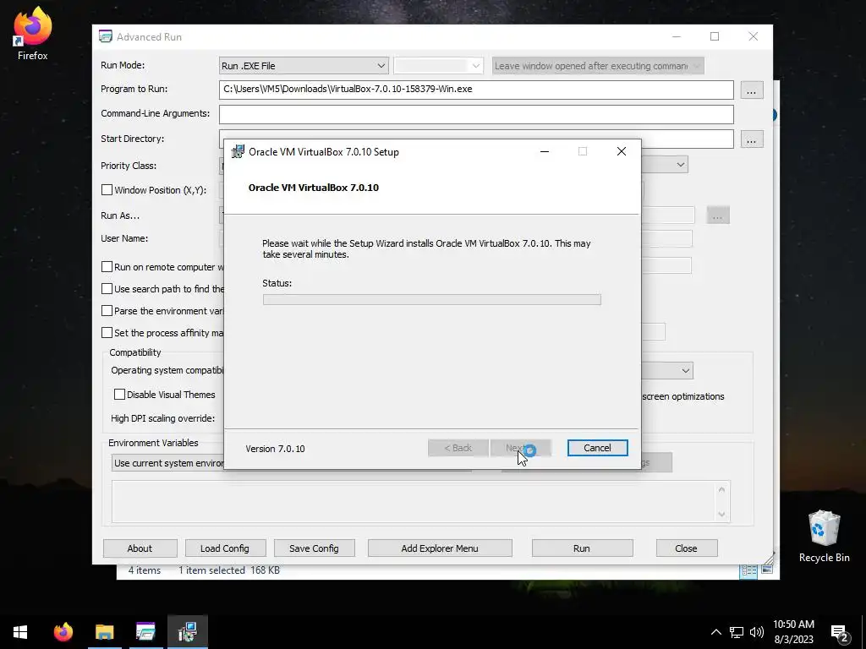Check Use search path option
The image size is (866, 649).
point(107,289)
